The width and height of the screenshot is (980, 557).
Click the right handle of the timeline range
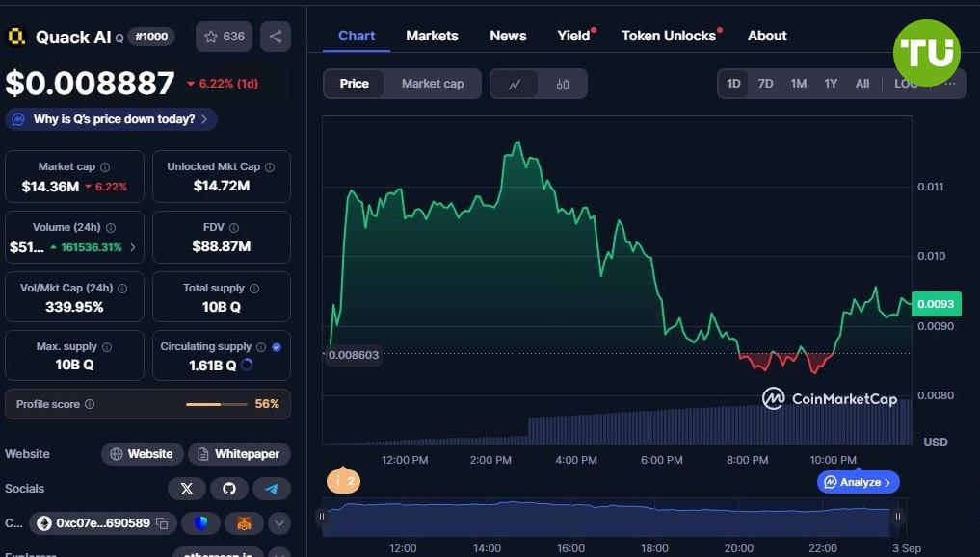pos(897,517)
